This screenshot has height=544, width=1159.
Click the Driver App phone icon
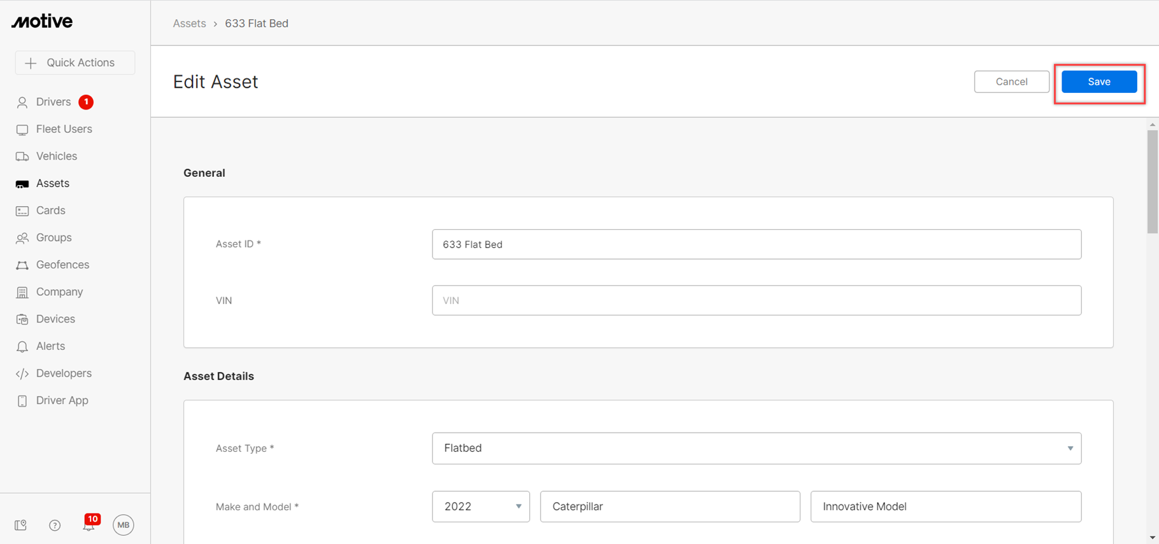22,401
